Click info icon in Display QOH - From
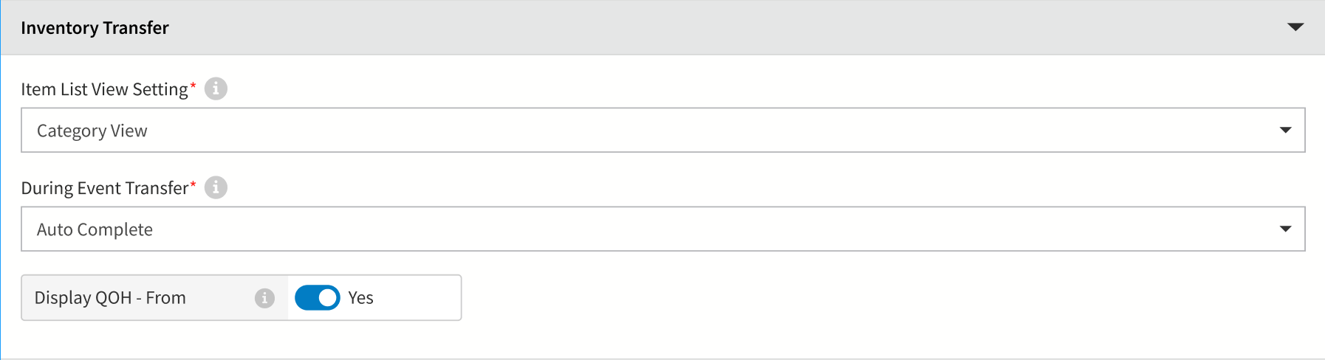This screenshot has height=360, width=1325. [264, 298]
